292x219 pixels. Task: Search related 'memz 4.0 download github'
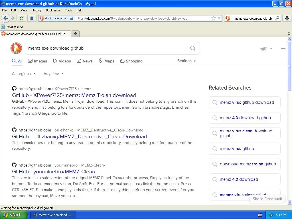(x=244, y=118)
